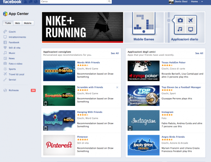This screenshot has height=162, width=211.
Task: Click the Cerca search field
Action: click(x=74, y=1)
